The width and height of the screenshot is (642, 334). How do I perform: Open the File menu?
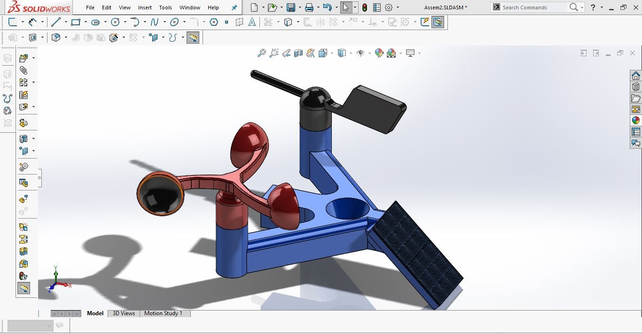90,8
